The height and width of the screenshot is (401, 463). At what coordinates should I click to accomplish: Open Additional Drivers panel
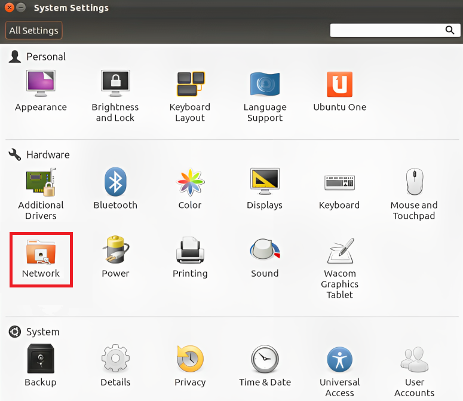(41, 194)
